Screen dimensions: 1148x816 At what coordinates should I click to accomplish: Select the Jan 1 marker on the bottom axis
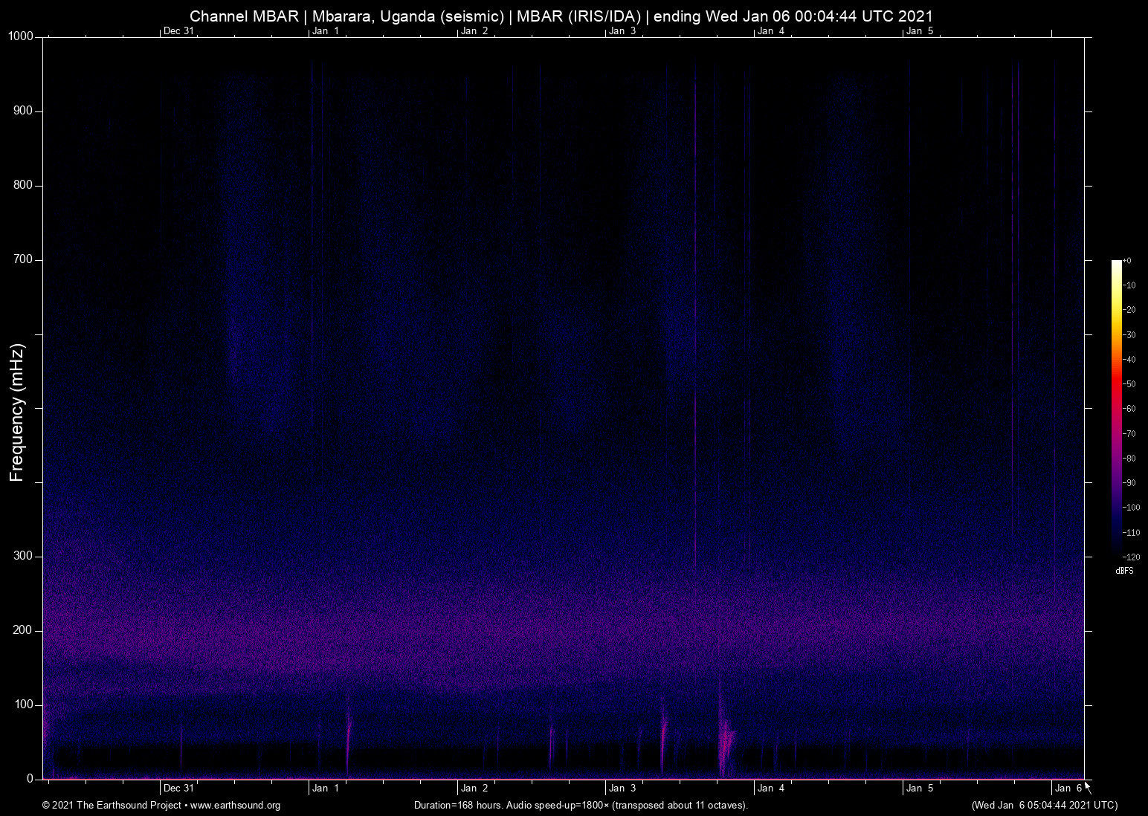click(326, 788)
